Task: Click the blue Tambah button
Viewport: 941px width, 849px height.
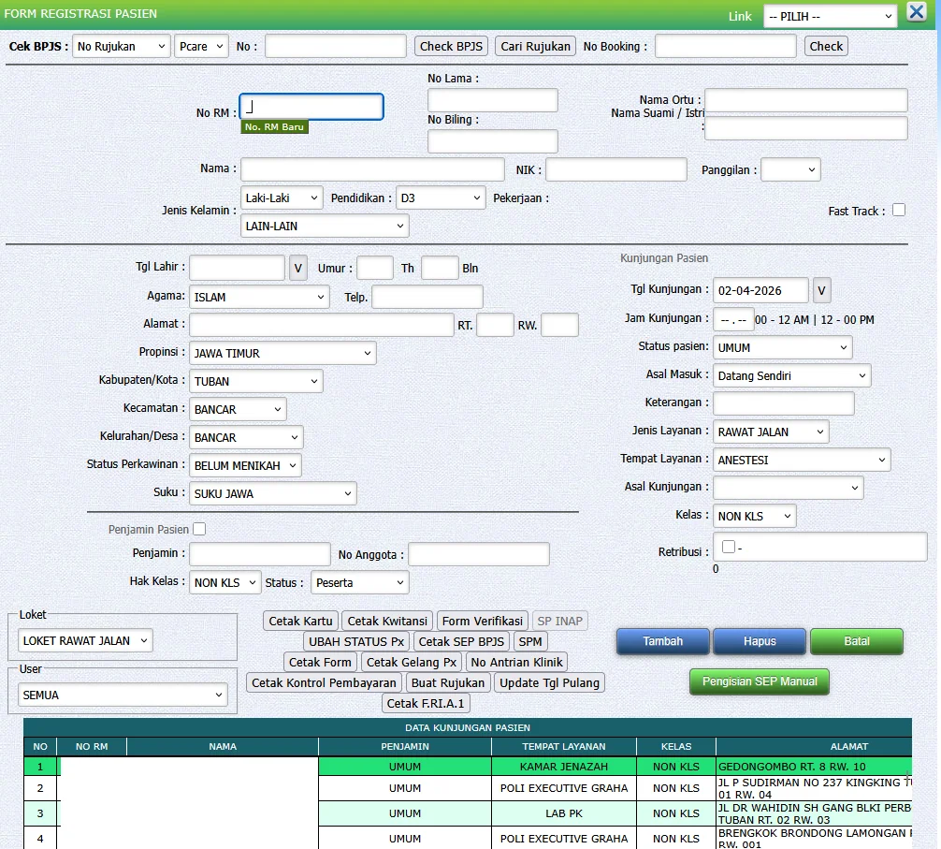Action: 662,641
